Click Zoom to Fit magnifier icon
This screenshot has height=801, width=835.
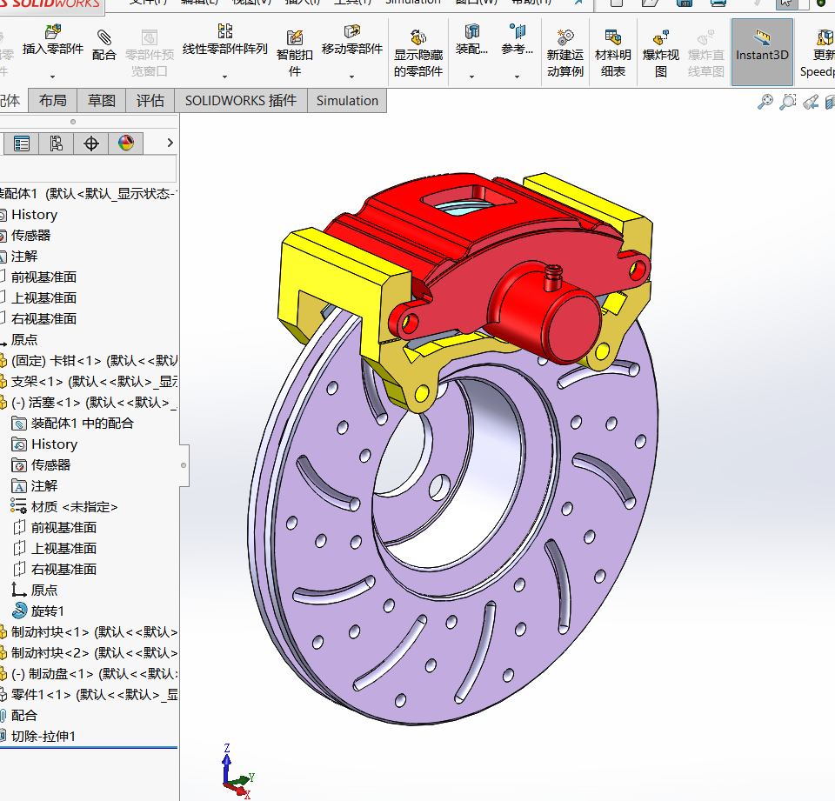765,102
